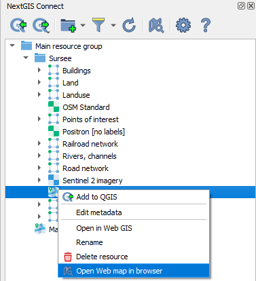Open NextGIS Connect settings gear
The image size is (256, 281).
point(183,25)
